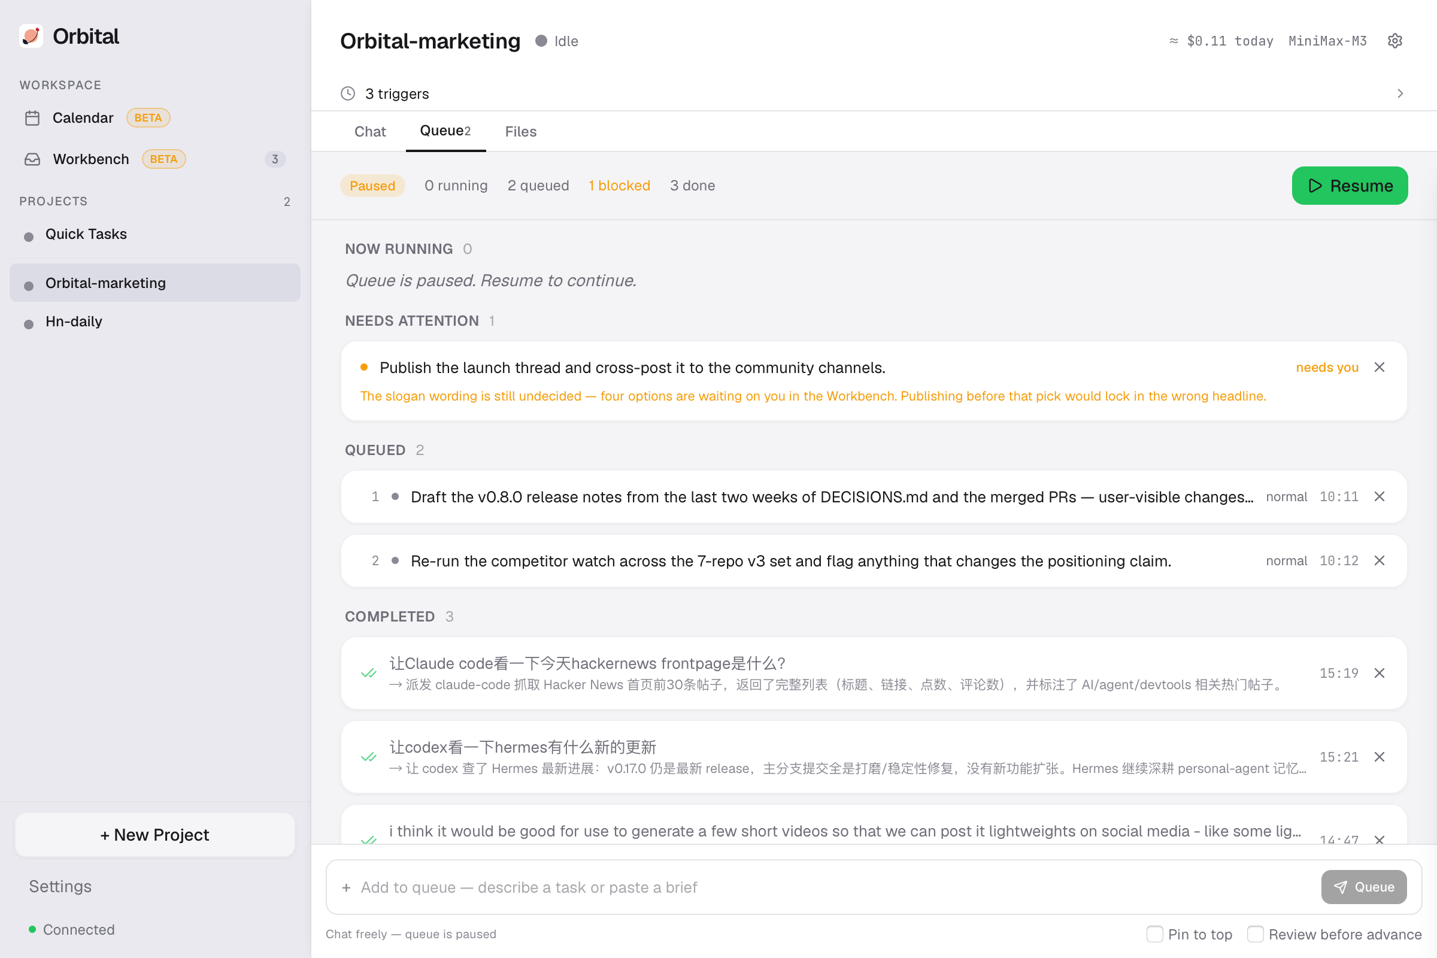The height and width of the screenshot is (958, 1437).
Task: Click the double-check icon on codex task
Action: (369, 757)
